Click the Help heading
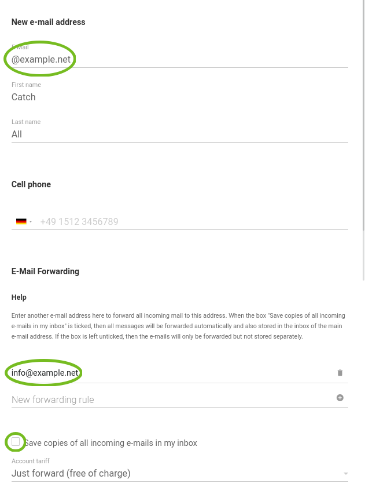Image resolution: width=365 pixels, height=494 pixels. point(19,297)
